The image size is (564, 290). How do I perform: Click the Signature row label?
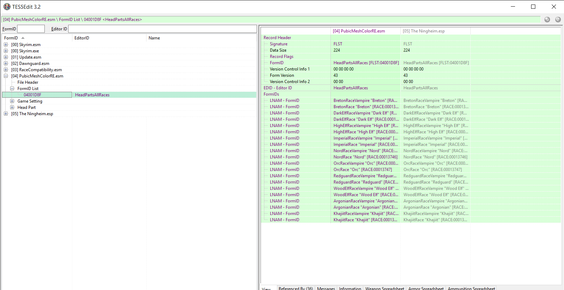pos(279,44)
